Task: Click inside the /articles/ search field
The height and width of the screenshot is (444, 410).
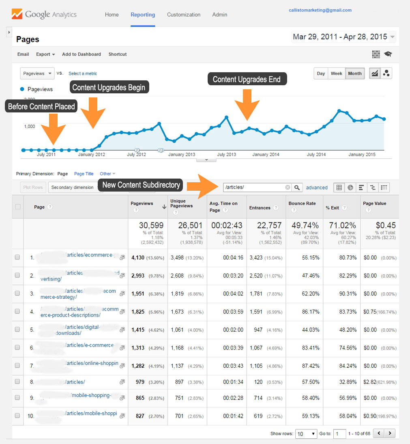Action: point(253,188)
